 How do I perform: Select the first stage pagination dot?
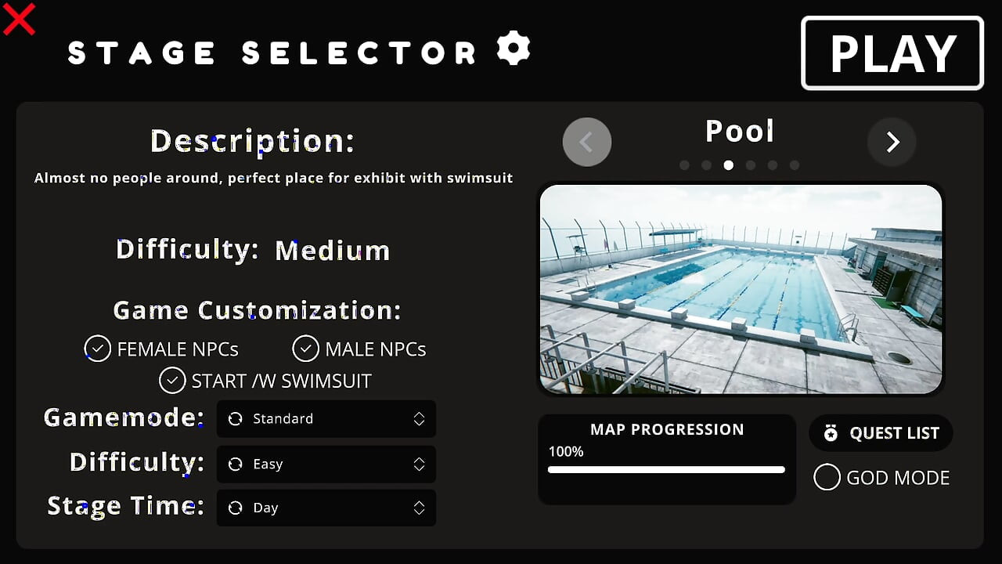tap(685, 165)
